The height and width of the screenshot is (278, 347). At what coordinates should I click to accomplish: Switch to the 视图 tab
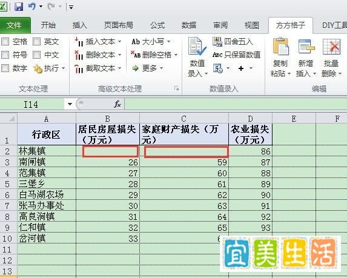coord(251,25)
